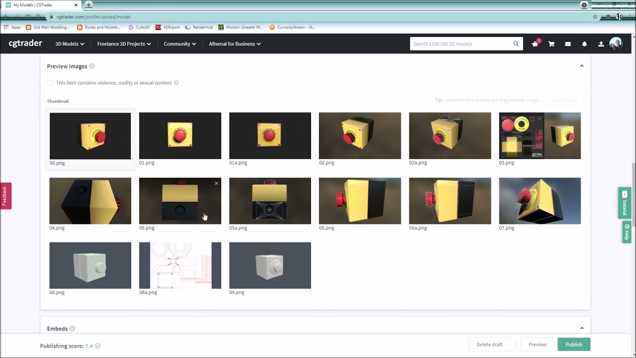Click the Publishing score 7.4 value
Screen dimensions: 636x358
[89, 346]
